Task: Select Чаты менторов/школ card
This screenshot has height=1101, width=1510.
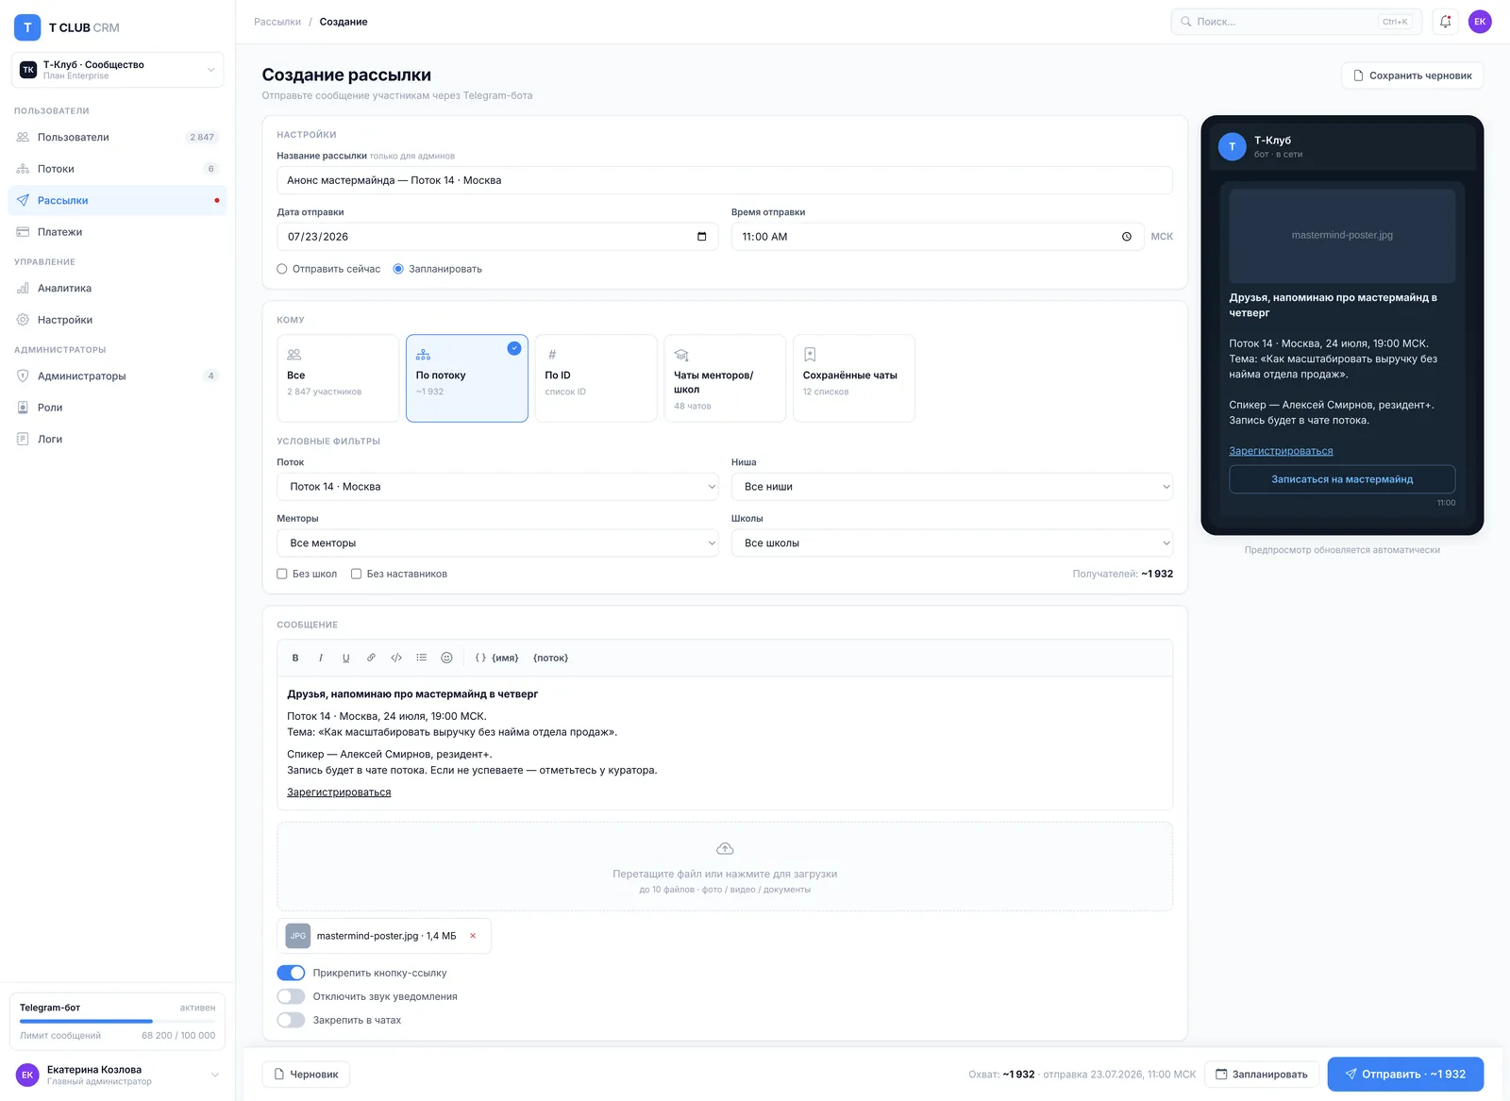Action: coord(725,378)
